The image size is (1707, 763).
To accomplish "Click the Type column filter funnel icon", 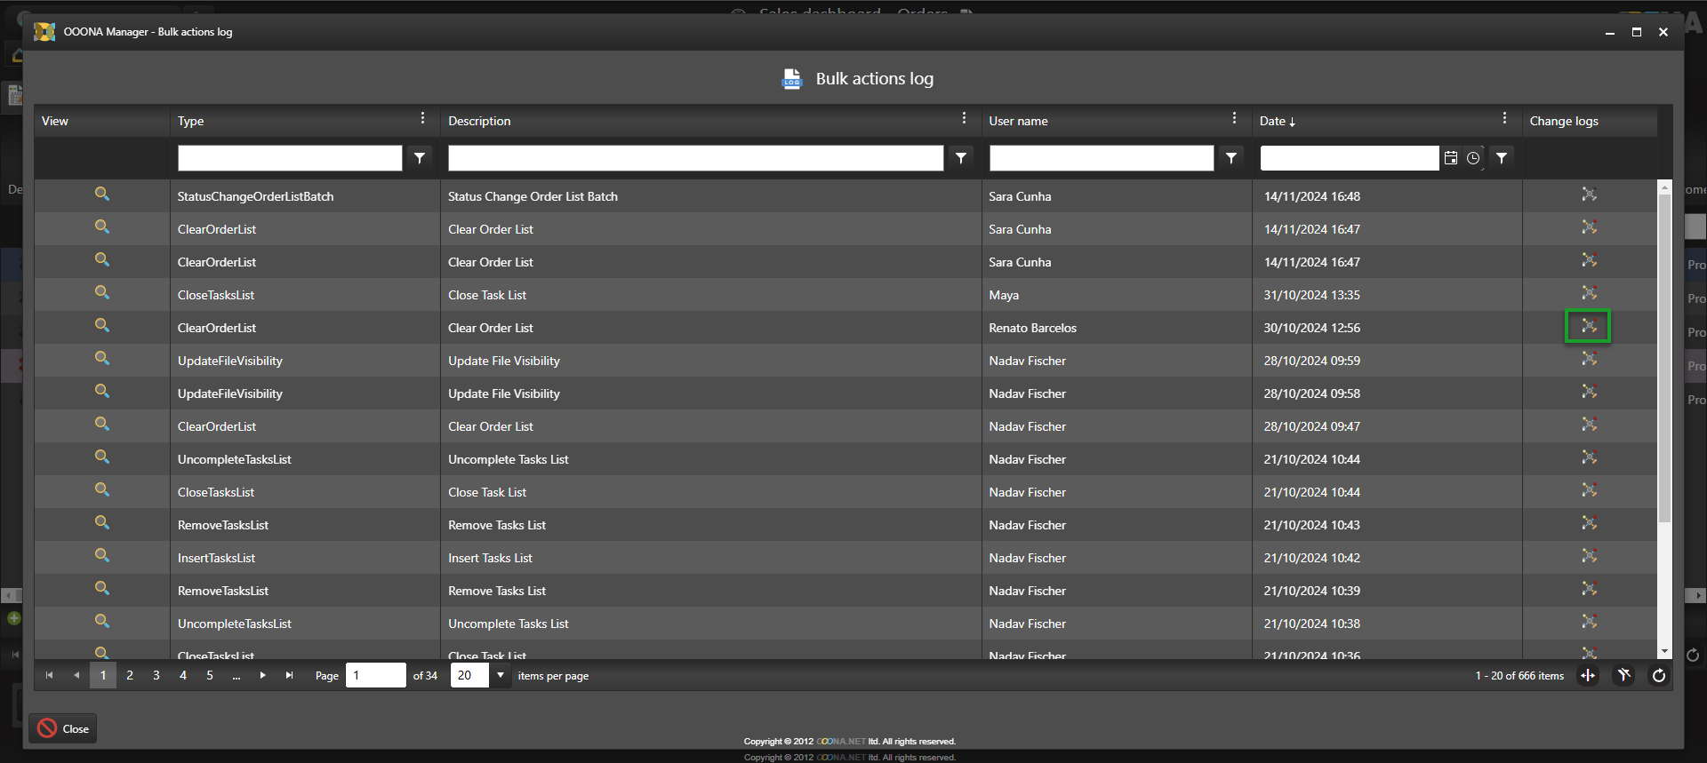I will 420,158.
